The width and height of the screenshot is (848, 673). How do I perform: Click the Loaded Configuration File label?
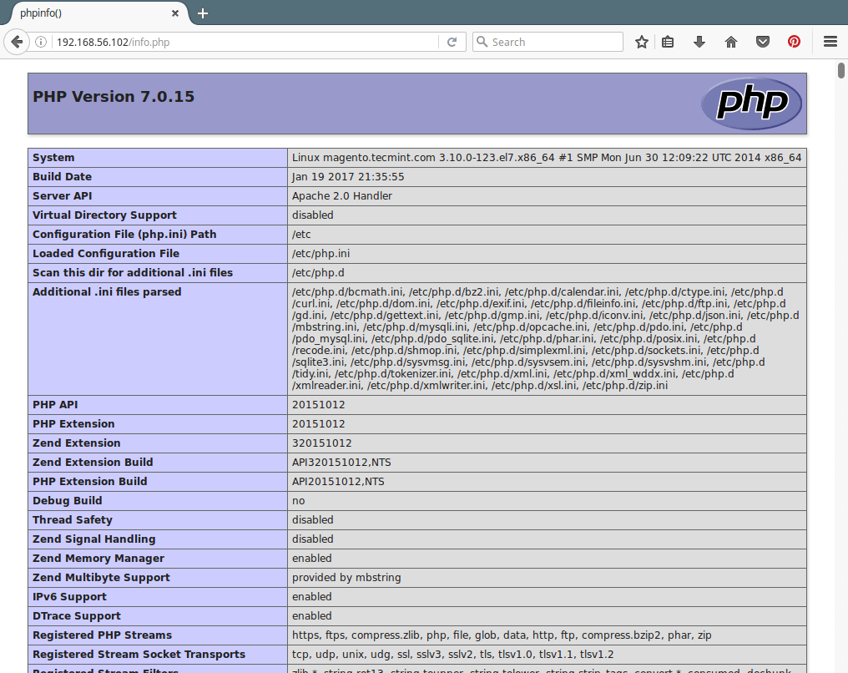[106, 254]
